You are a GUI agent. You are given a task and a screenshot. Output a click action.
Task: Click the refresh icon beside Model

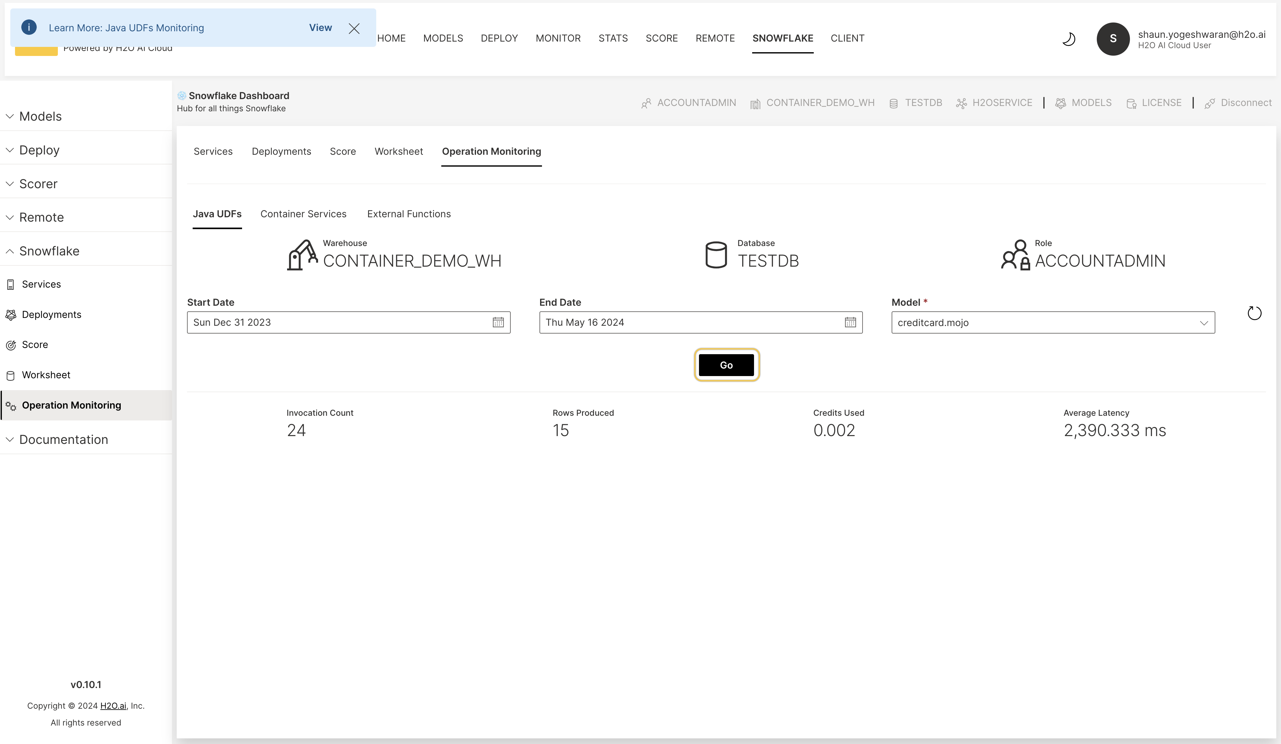coord(1254,314)
